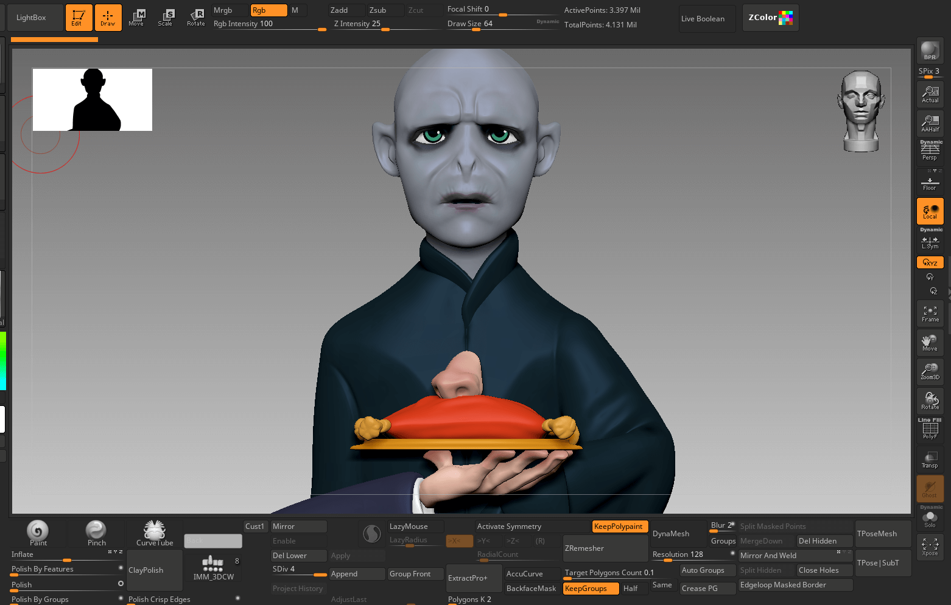Click the silhouette preview thumbnail
951x605 pixels.
pos(93,100)
